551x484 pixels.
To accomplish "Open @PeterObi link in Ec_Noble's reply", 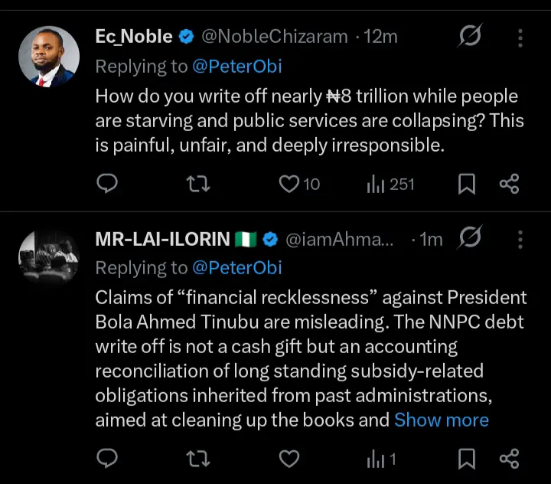I will tap(237, 67).
